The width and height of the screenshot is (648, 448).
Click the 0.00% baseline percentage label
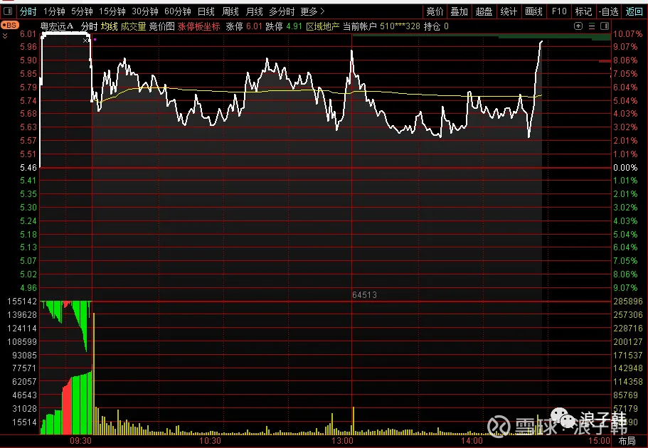click(625, 167)
